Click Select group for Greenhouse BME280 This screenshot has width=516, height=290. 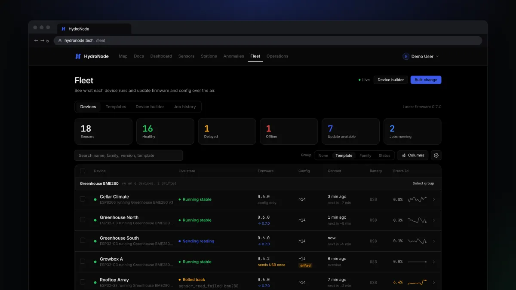coord(423,183)
